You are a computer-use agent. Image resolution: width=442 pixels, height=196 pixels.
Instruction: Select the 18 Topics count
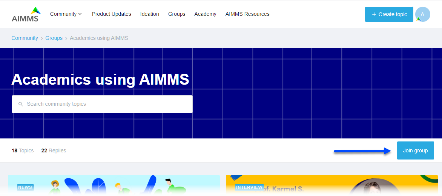coord(23,151)
